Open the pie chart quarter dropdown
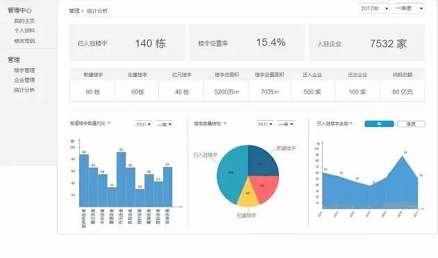438x258 pixels. coord(286,123)
